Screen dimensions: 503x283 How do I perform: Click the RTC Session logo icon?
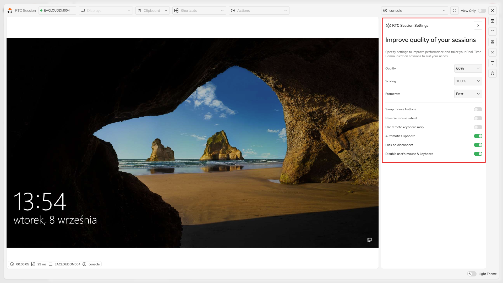coord(10,10)
